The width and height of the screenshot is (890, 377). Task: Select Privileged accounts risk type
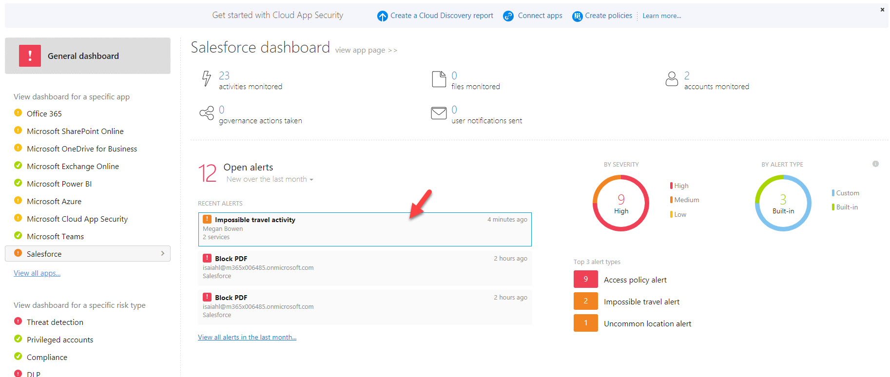(x=60, y=339)
